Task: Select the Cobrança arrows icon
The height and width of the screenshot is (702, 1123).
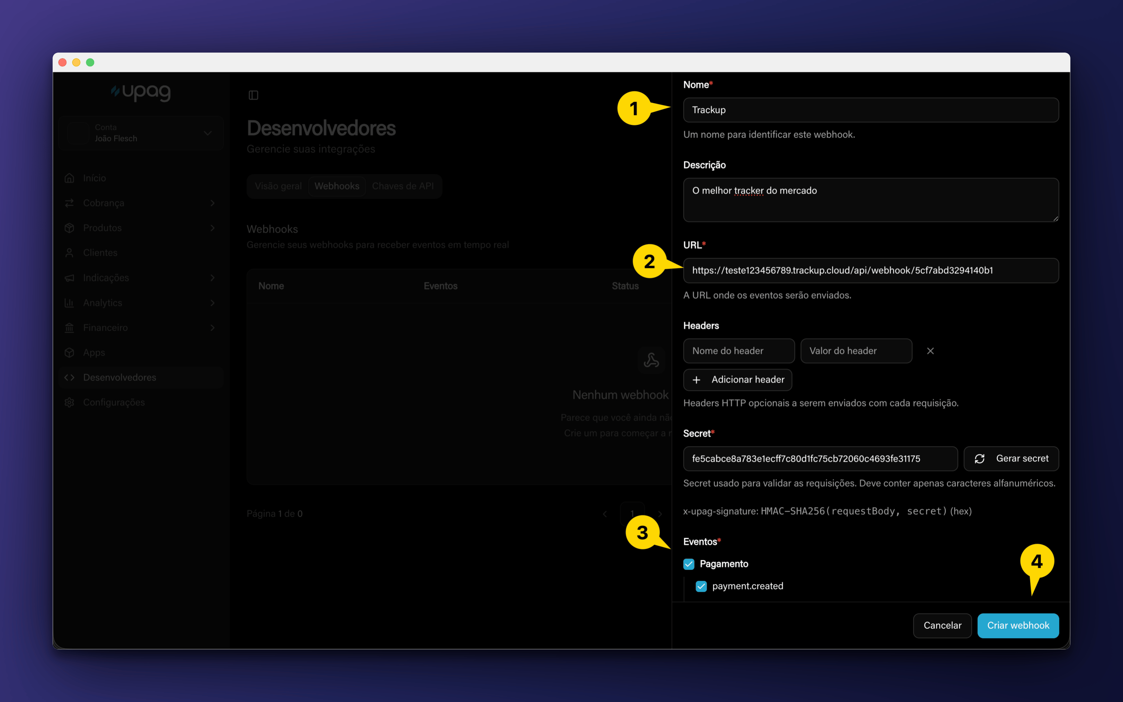Action: tap(69, 203)
